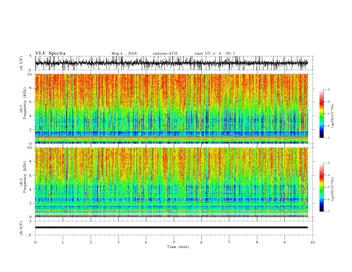Image resolution: width=352 pixels, height=272 pixels.
Task: Click inside the ch.2 spectrogram panel
Action: coord(171,182)
